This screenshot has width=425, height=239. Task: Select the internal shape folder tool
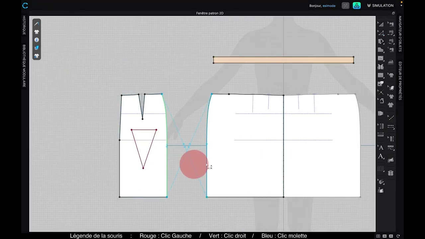pos(381,58)
